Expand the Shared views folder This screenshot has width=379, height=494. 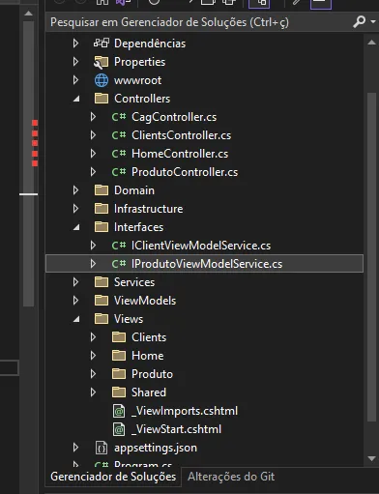[93, 392]
